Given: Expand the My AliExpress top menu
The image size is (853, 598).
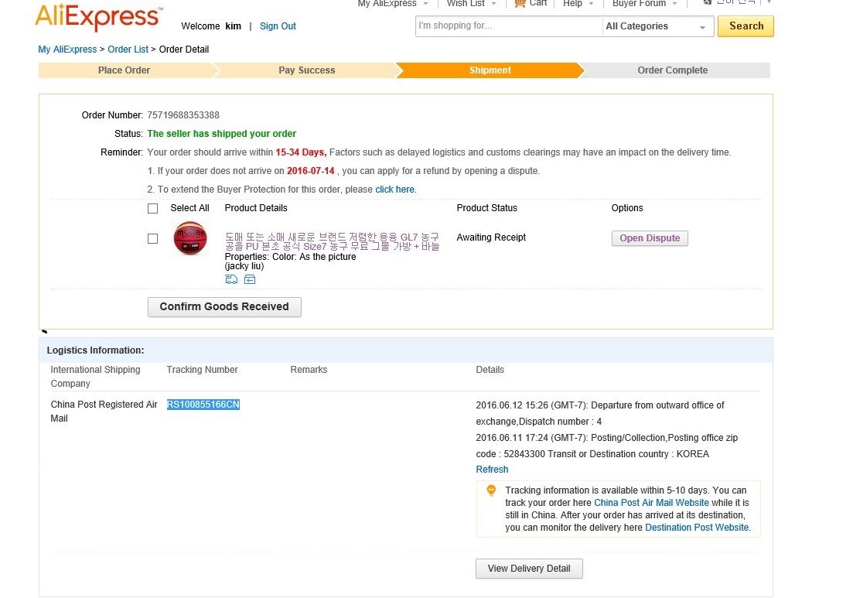Looking at the screenshot, I should pos(392,3).
